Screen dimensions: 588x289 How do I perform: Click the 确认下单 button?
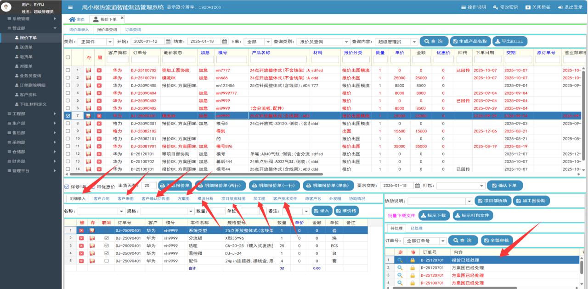pyautogui.click(x=504, y=185)
